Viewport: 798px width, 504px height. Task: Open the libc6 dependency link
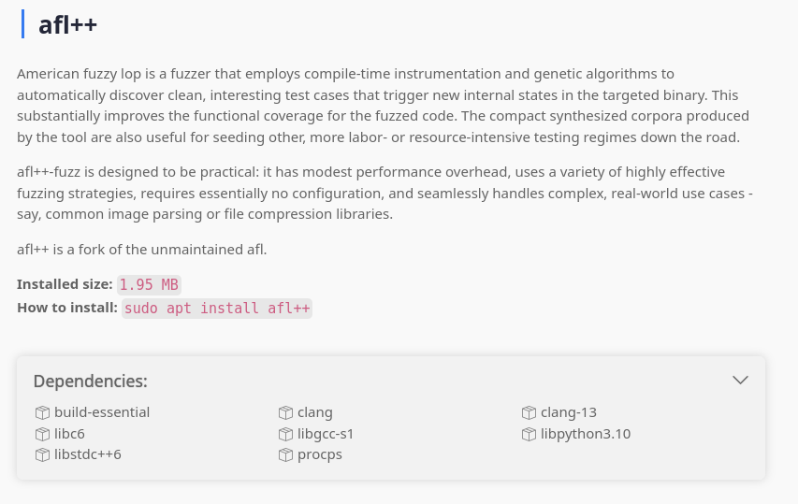[x=70, y=434]
